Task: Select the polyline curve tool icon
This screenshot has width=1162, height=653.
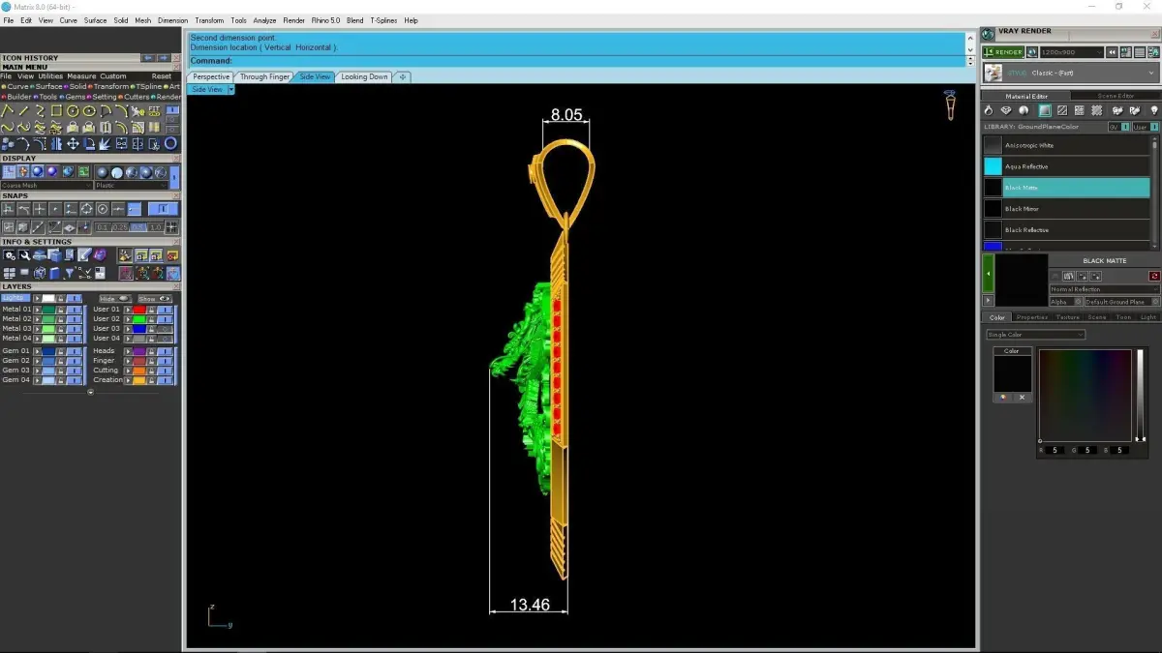Action: [7, 110]
